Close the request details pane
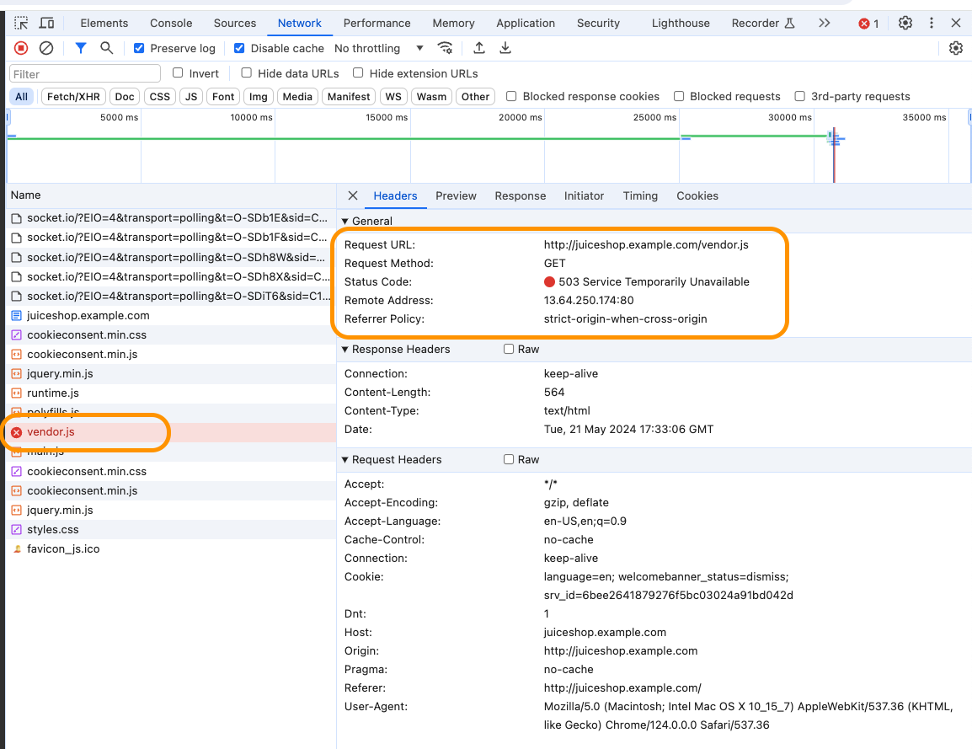 (353, 196)
